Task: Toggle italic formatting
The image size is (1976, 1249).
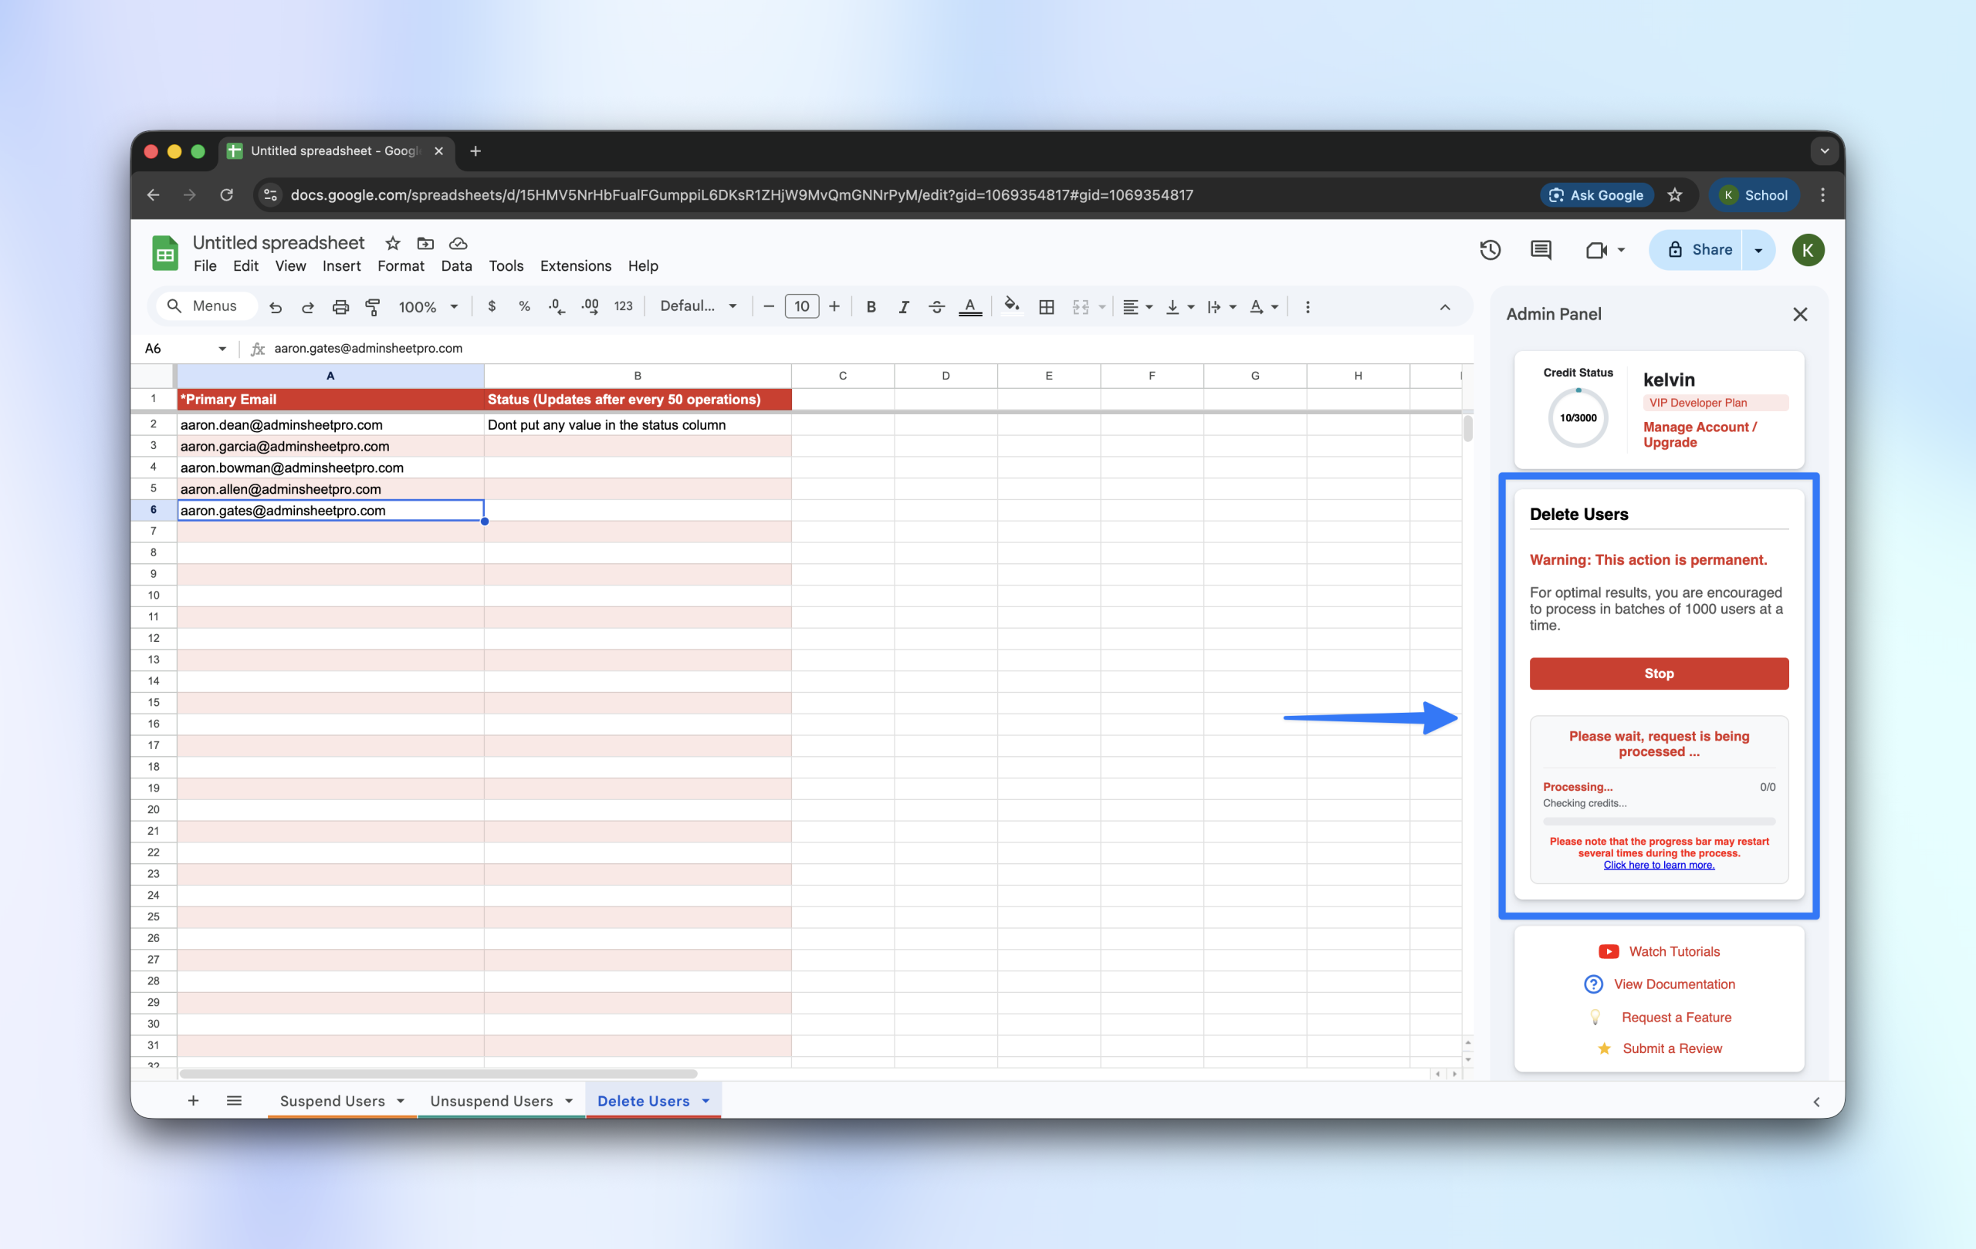Action: coord(903,307)
